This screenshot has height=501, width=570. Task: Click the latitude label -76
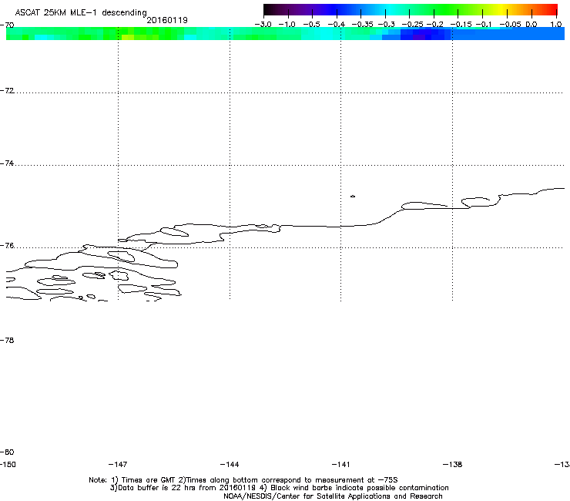pos(7,246)
